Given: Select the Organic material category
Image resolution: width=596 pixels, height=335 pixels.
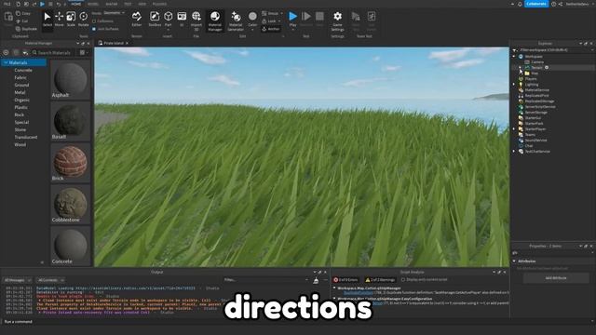Looking at the screenshot, I should [21, 100].
